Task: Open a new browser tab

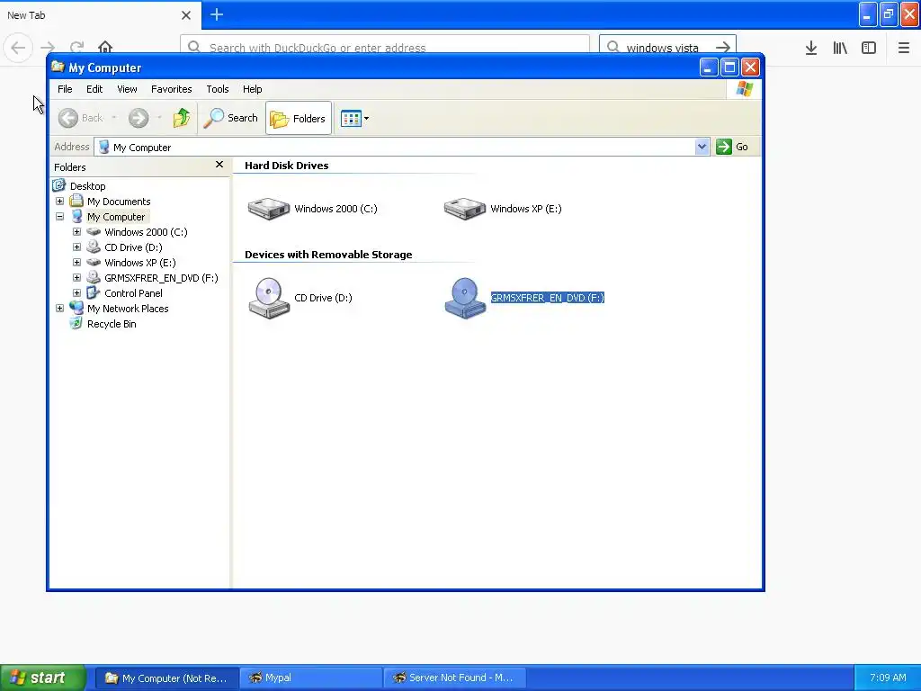Action: pyautogui.click(x=217, y=14)
